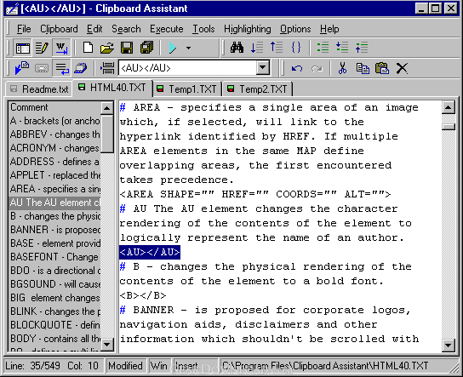Click the Save All stacked disks icon
463x377 pixels.
tap(146, 48)
